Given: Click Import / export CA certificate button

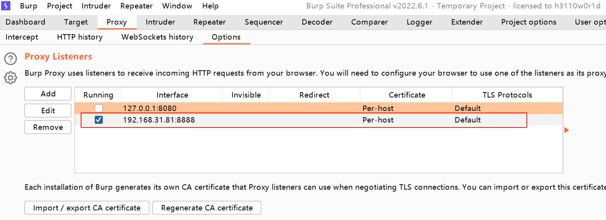Looking at the screenshot, I should [87, 208].
